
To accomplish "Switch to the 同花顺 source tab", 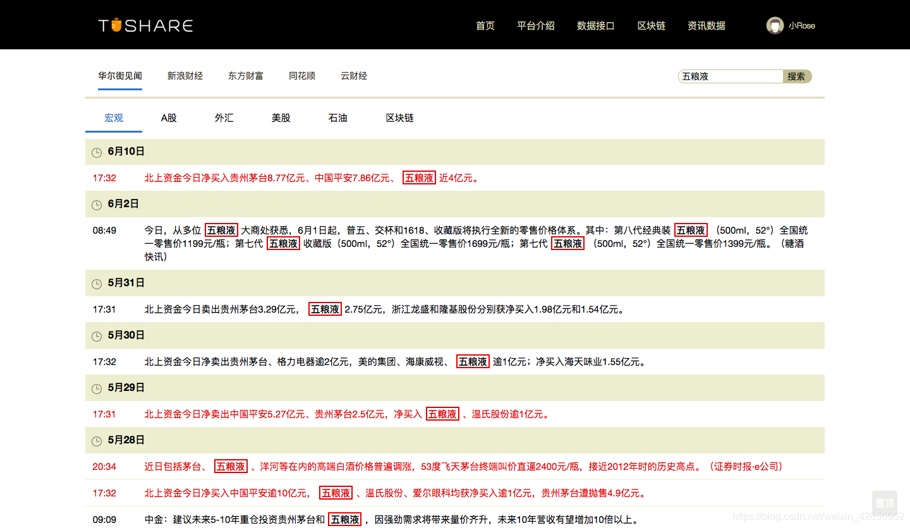I will pyautogui.click(x=302, y=76).
